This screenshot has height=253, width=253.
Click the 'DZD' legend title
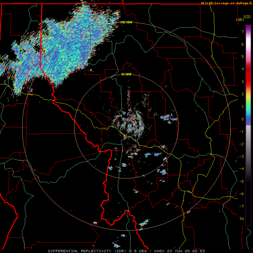(x=247, y=17)
